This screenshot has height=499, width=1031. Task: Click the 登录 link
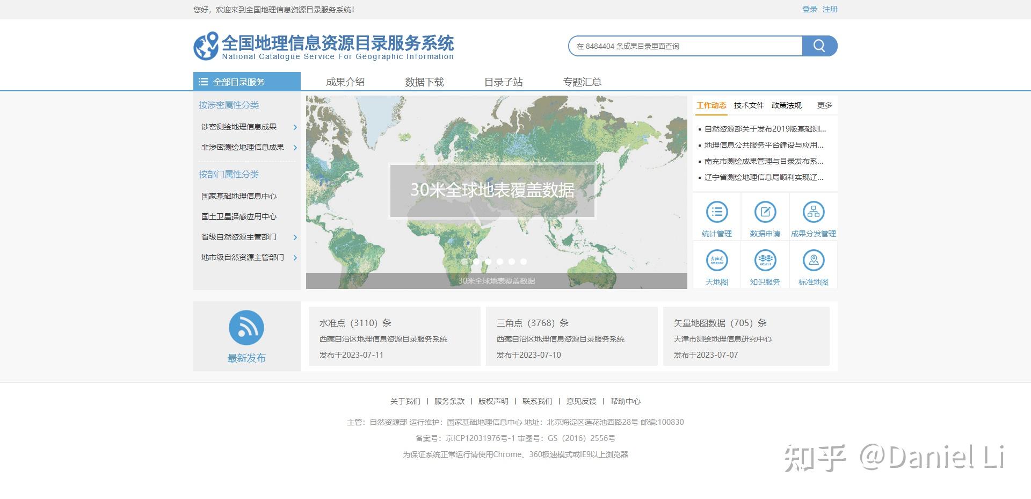(810, 9)
